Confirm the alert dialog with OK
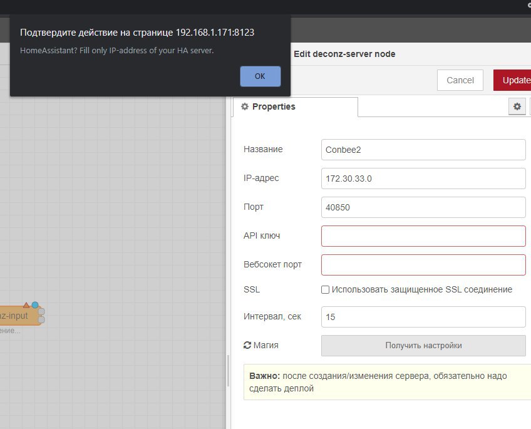This screenshot has width=531, height=429. pyautogui.click(x=260, y=76)
